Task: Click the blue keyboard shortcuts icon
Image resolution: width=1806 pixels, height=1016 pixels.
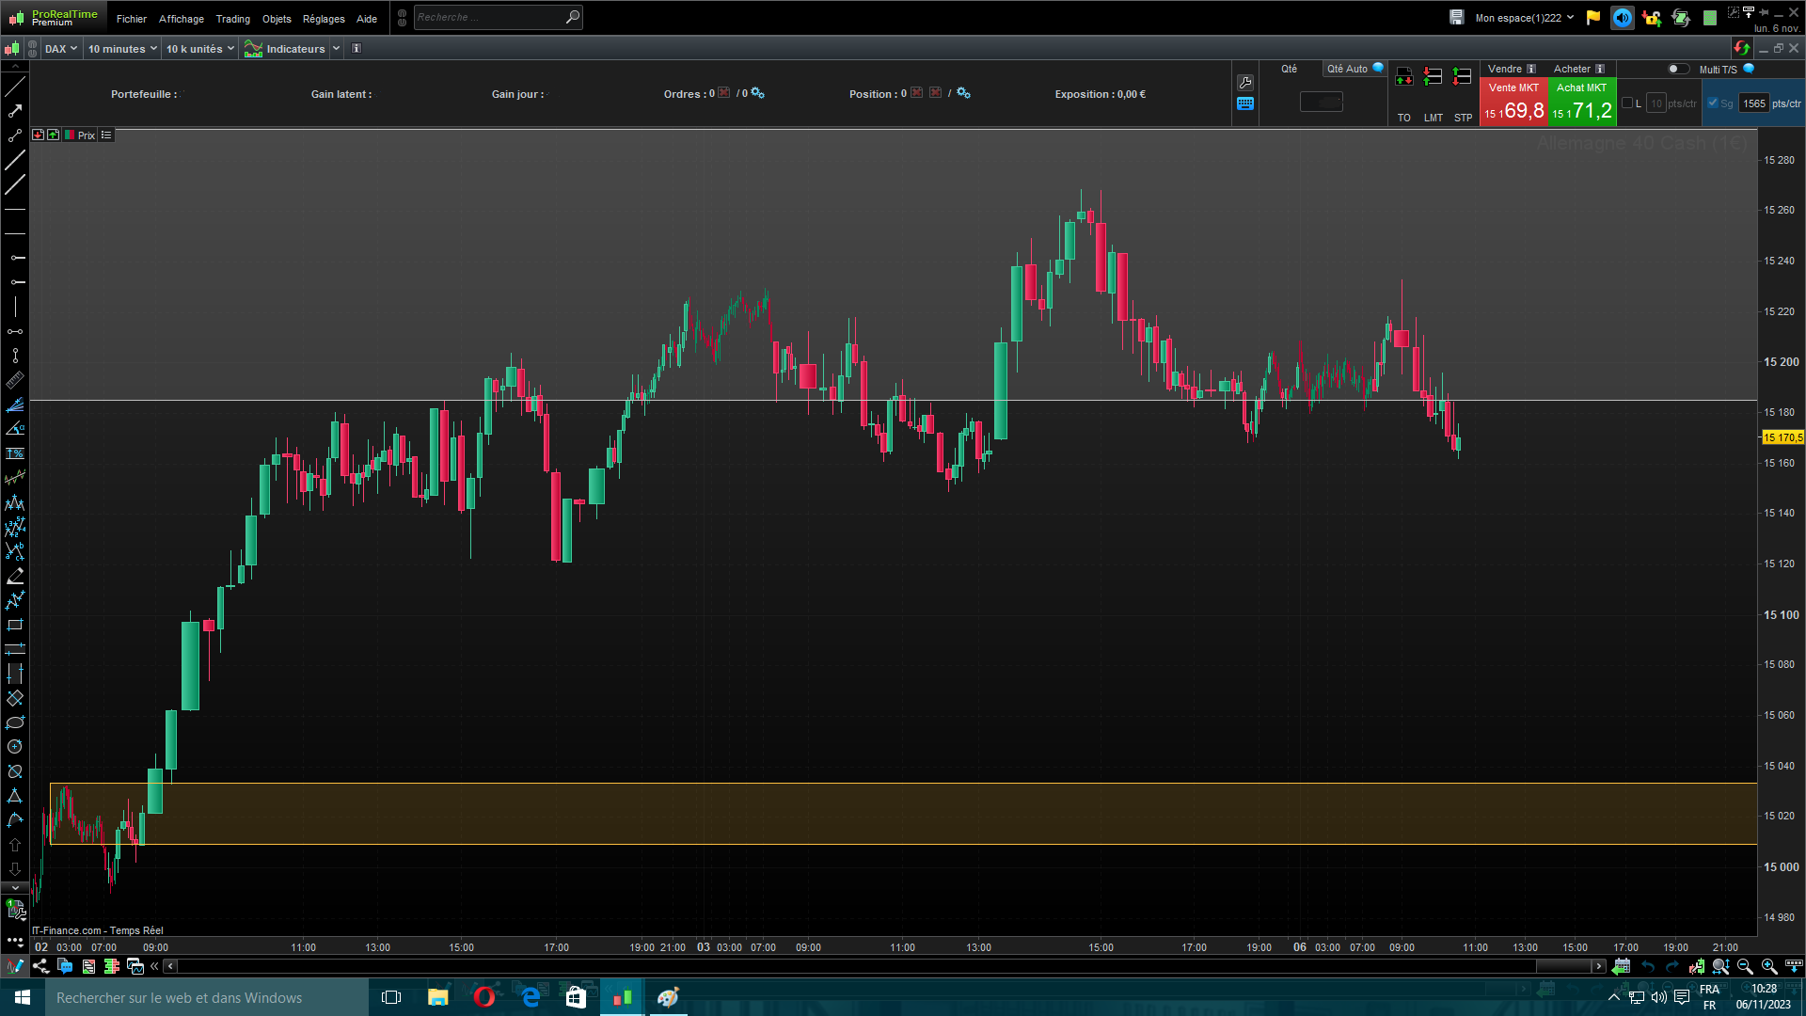Action: [x=1245, y=103]
